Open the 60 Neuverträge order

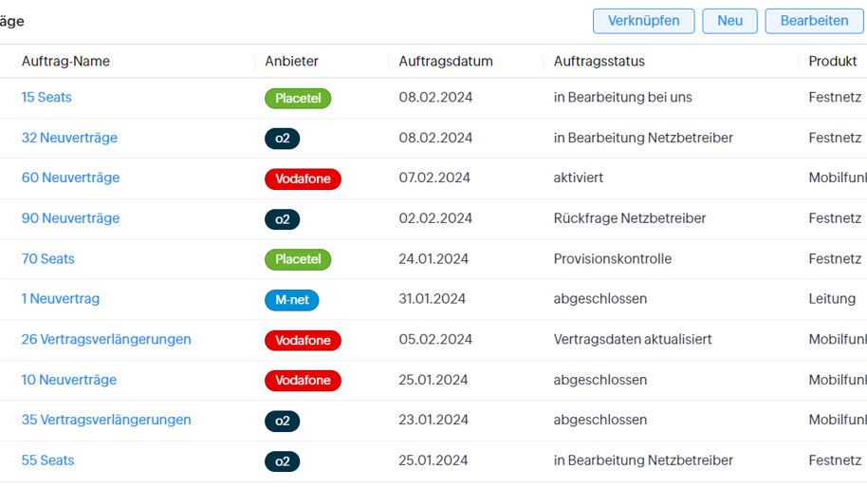pyautogui.click(x=70, y=178)
